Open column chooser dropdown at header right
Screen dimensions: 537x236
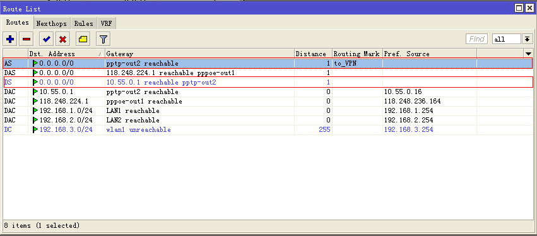pyautogui.click(x=528, y=54)
